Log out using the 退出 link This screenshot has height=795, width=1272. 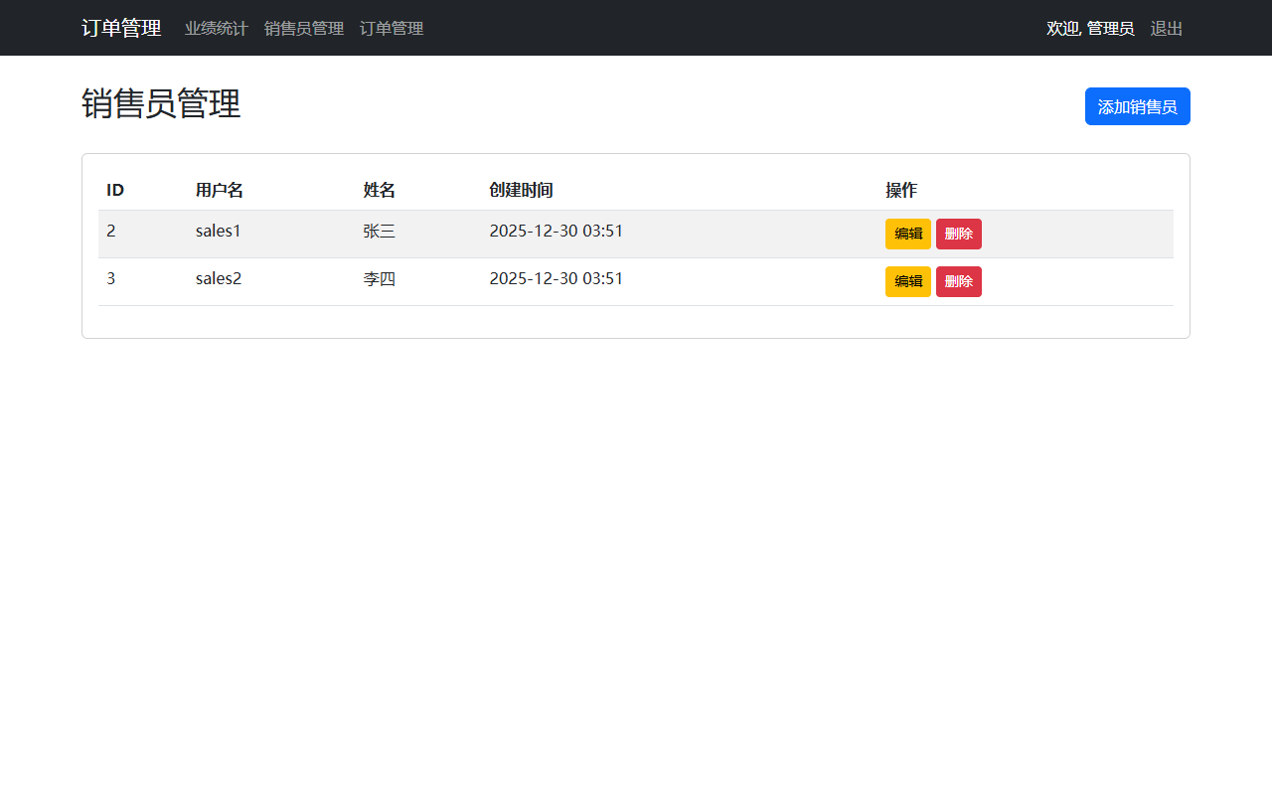pyautogui.click(x=1166, y=29)
